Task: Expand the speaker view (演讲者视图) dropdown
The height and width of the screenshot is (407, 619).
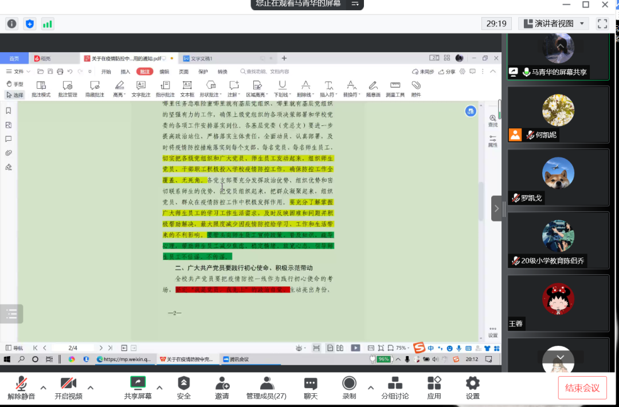Action: click(x=582, y=23)
